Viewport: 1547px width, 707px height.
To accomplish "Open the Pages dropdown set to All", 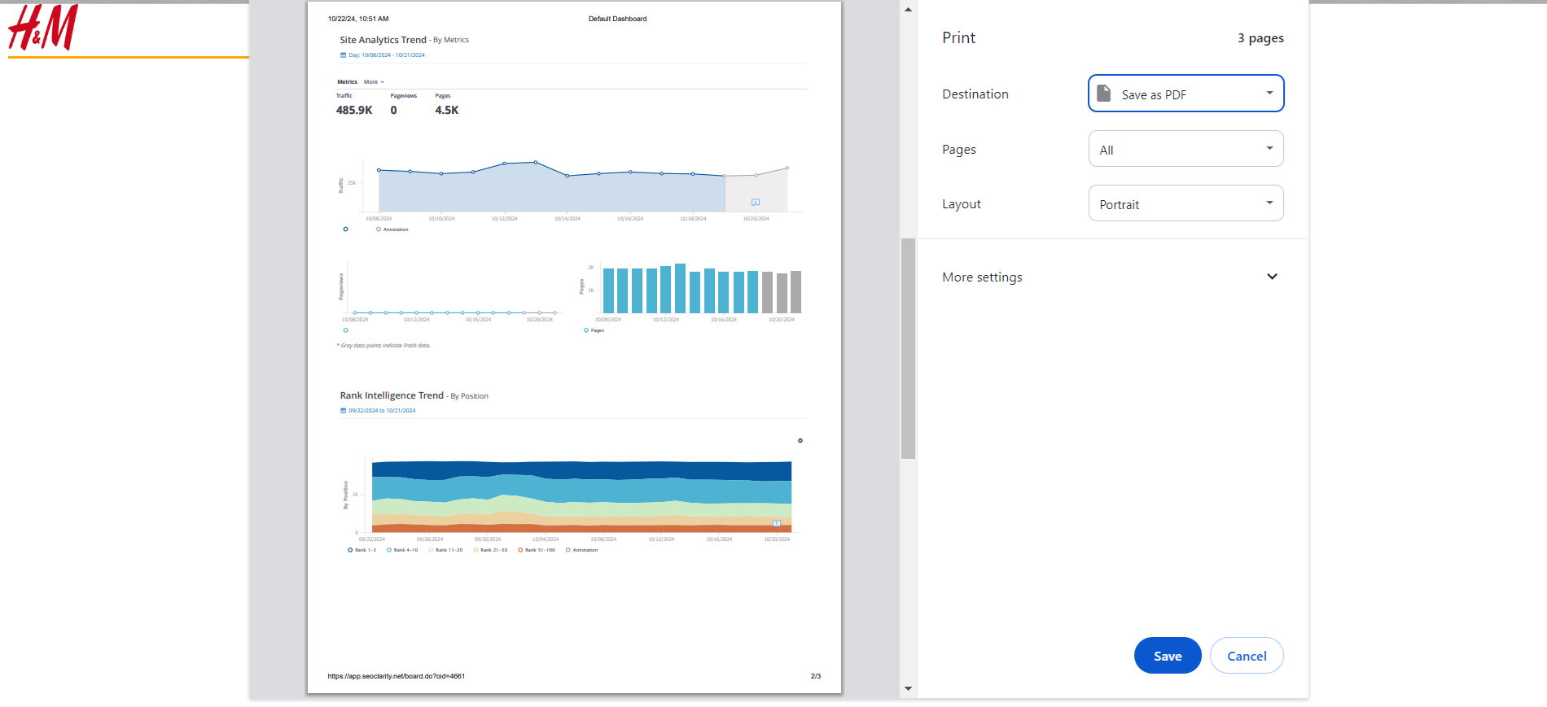I will pyautogui.click(x=1185, y=149).
